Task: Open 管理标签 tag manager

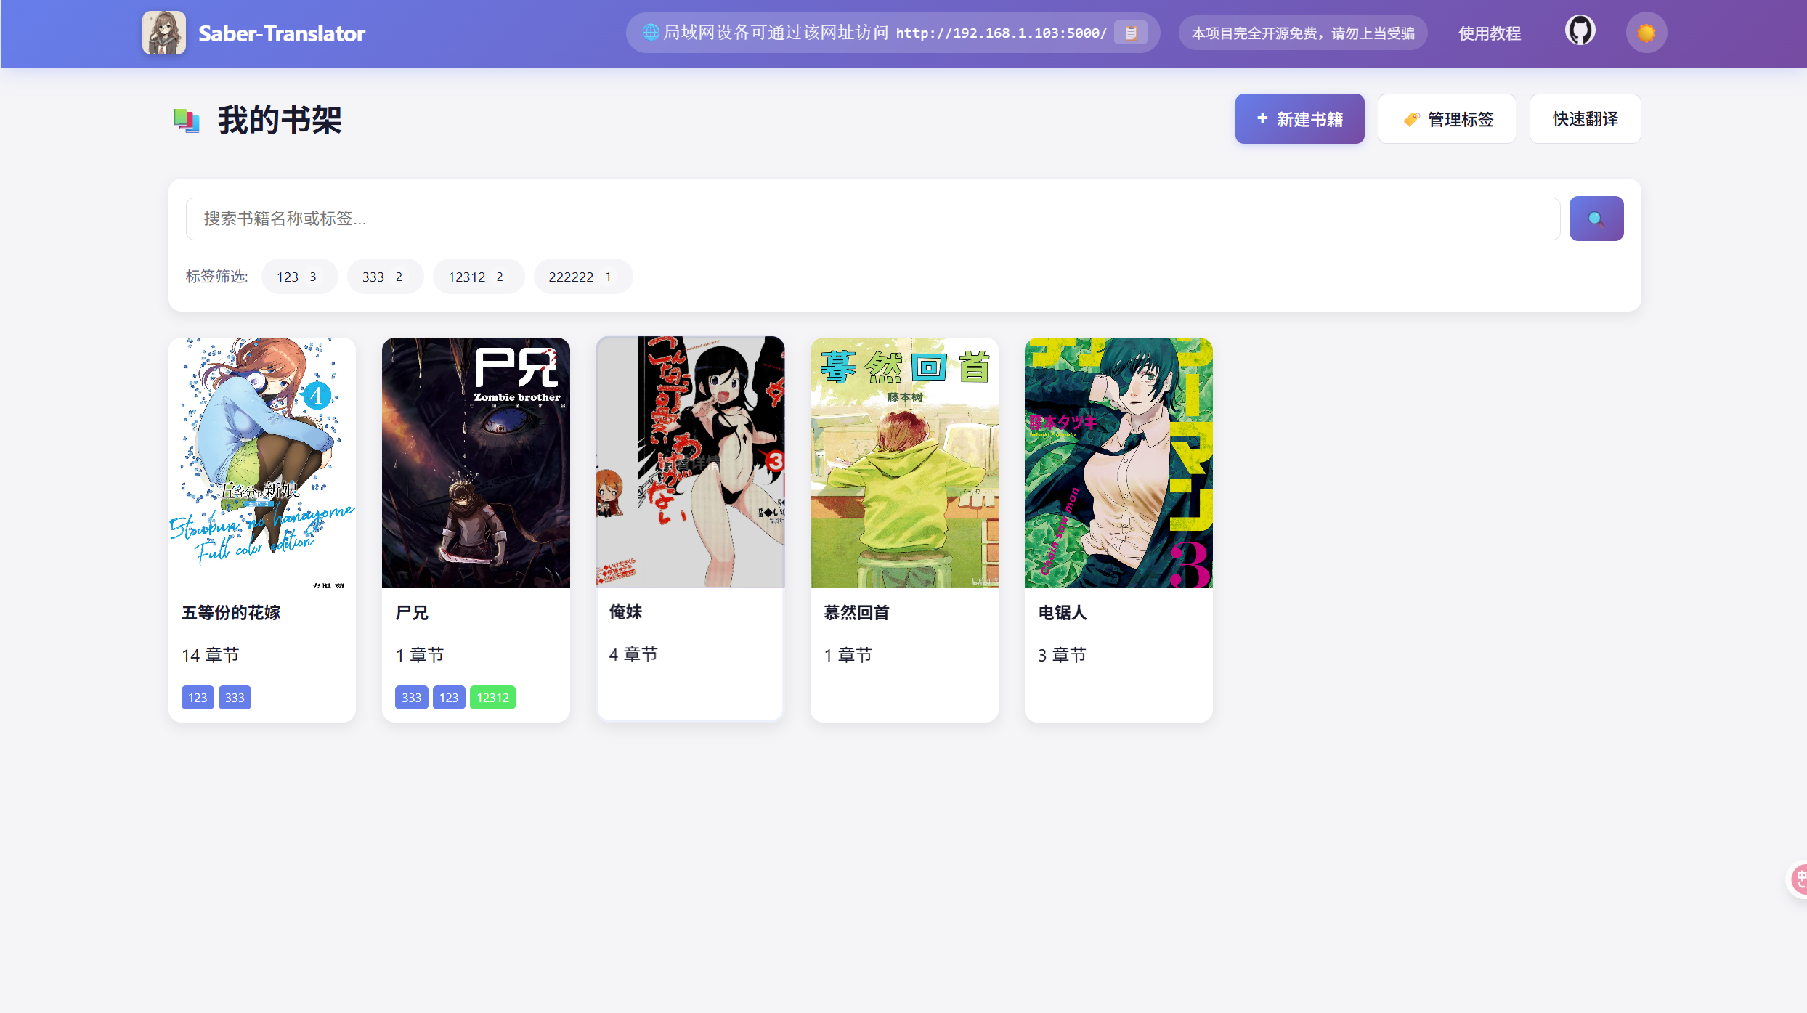Action: (1447, 119)
